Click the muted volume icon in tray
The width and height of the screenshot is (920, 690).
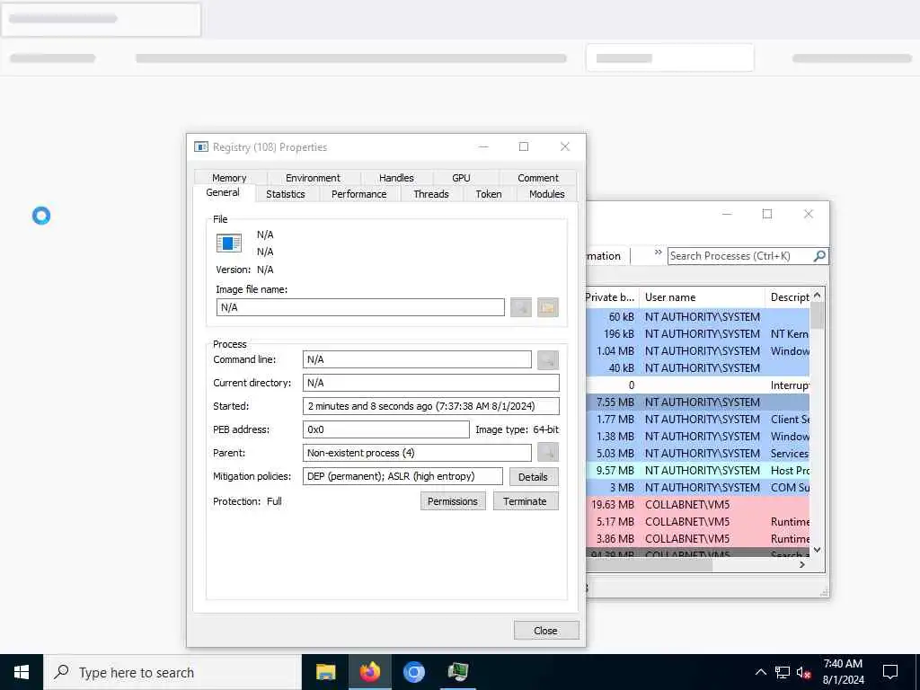click(x=804, y=672)
